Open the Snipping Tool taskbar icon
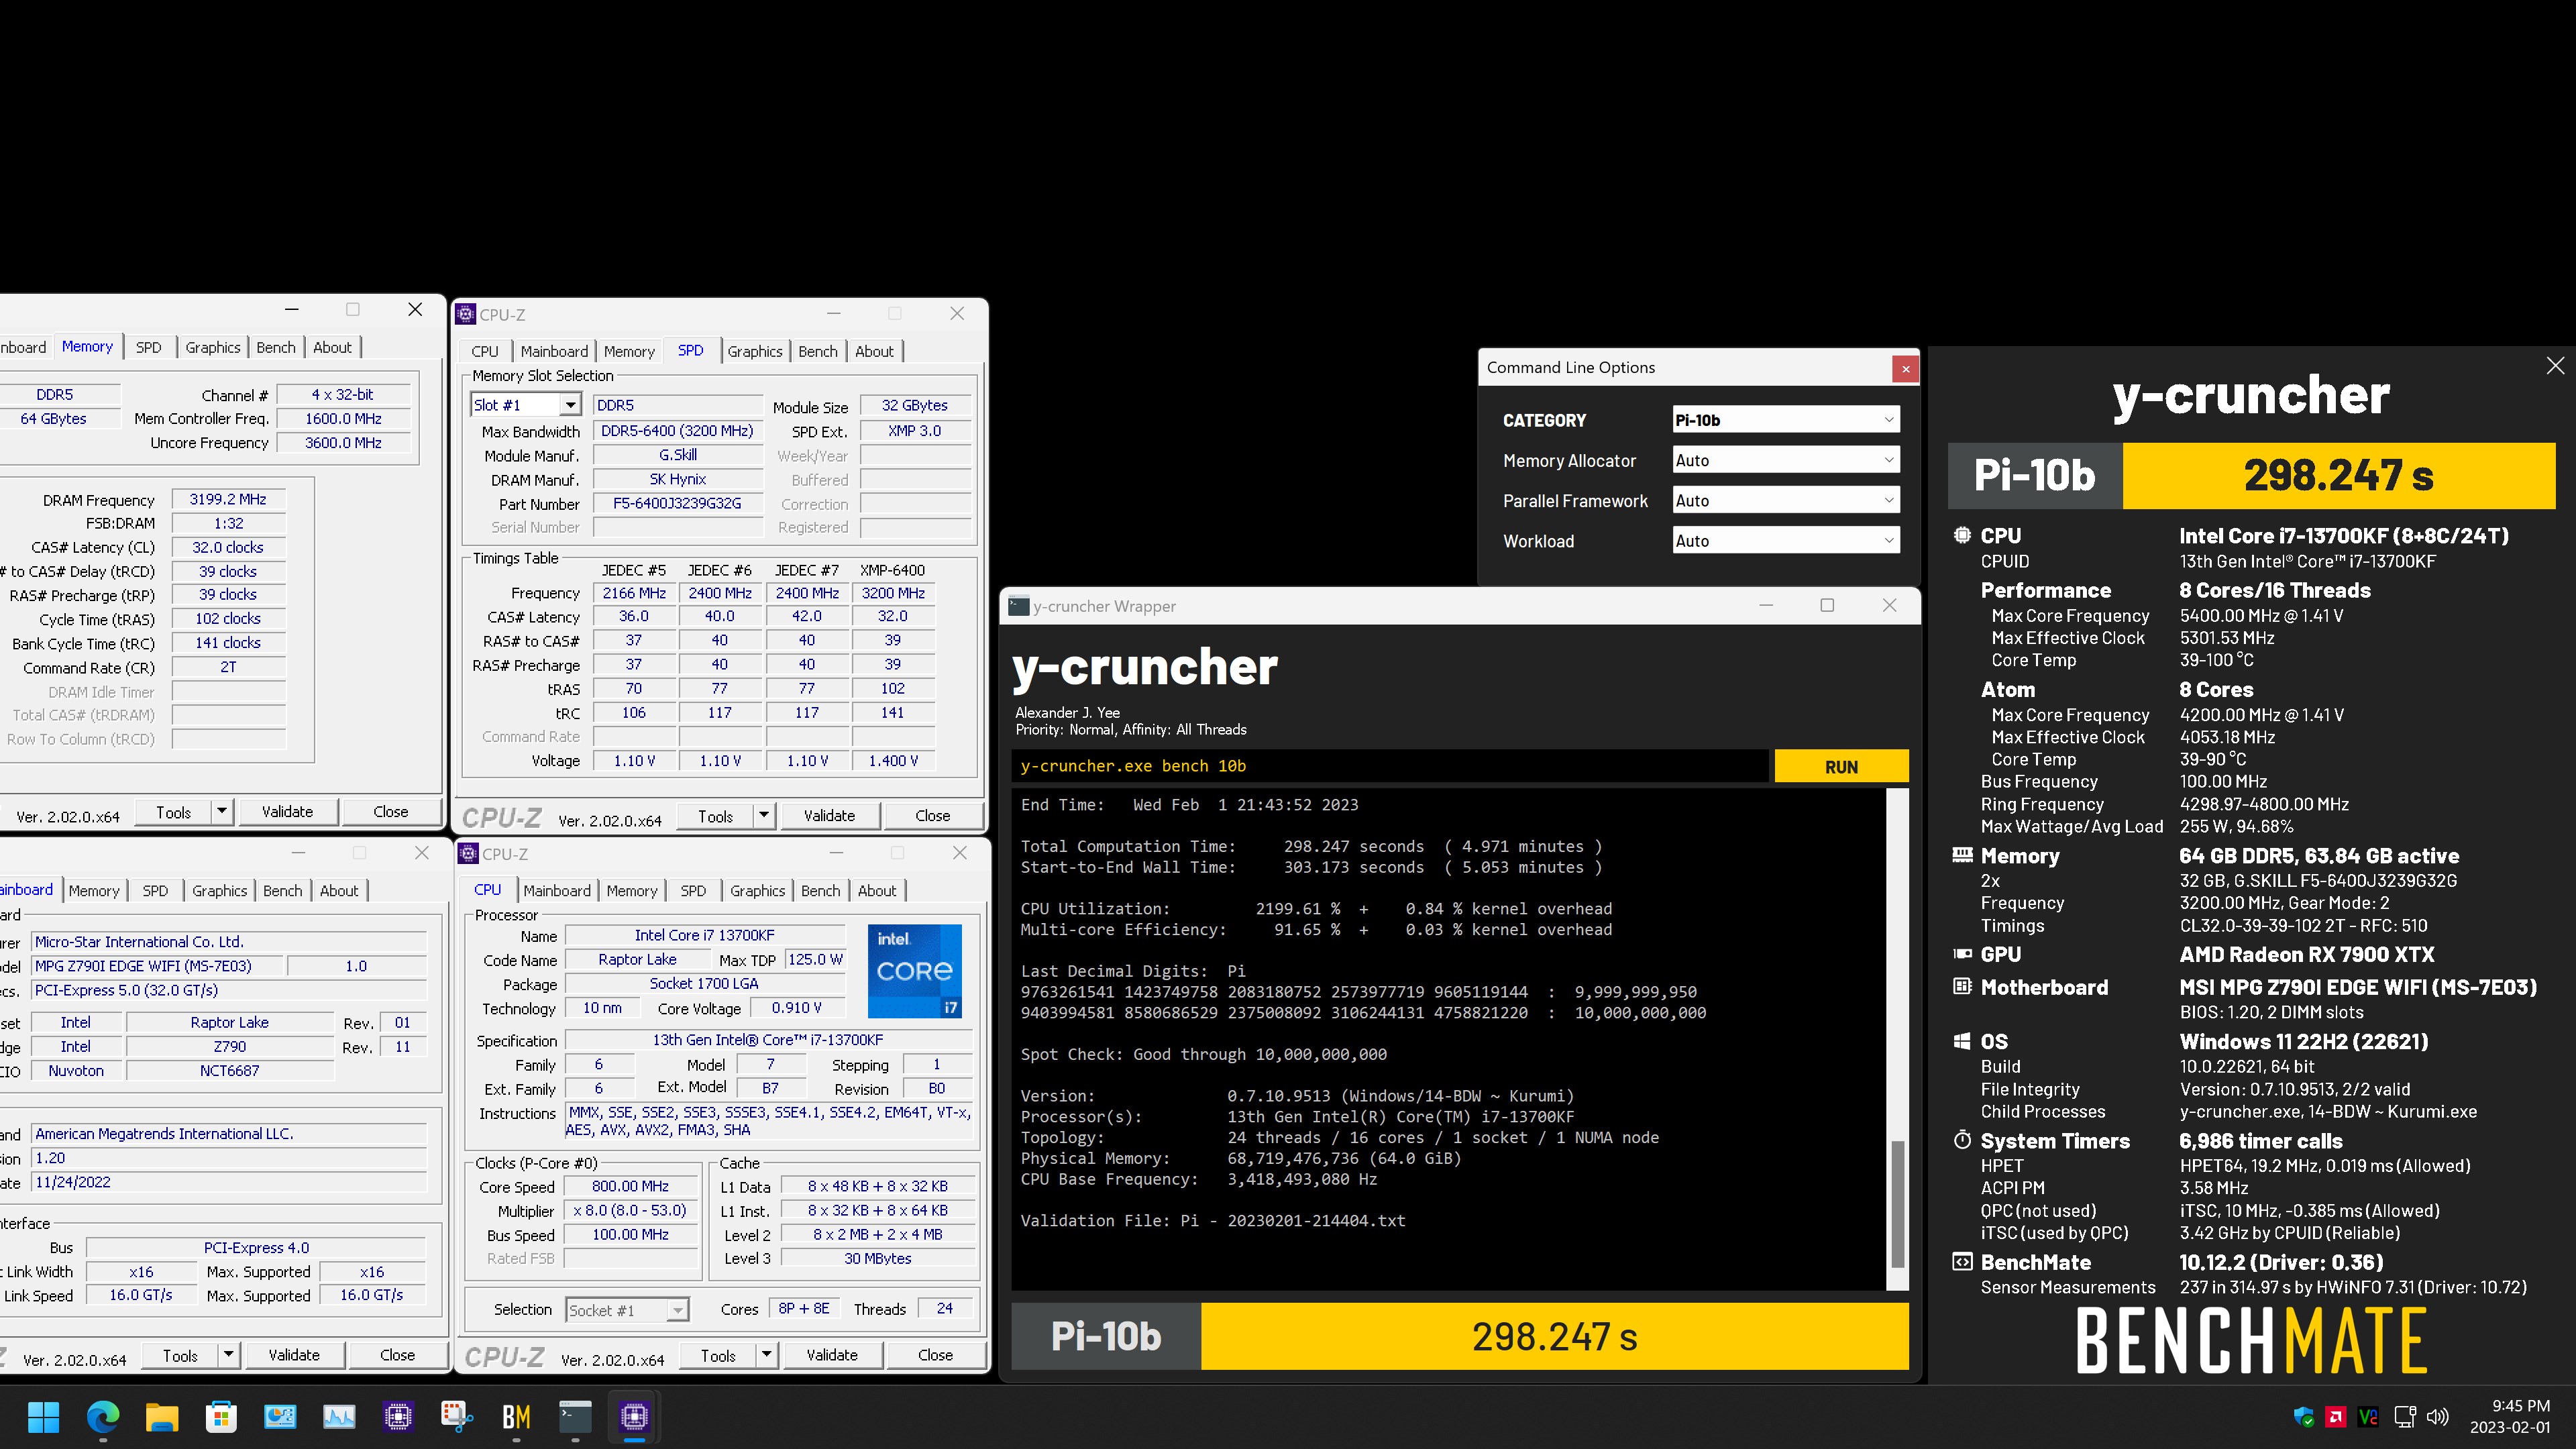2576x1449 pixels. point(457,1416)
